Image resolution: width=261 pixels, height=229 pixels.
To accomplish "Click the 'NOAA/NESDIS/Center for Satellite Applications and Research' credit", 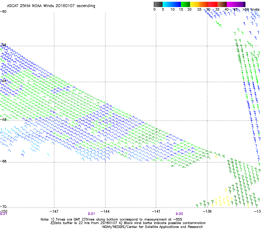I will [152, 227].
